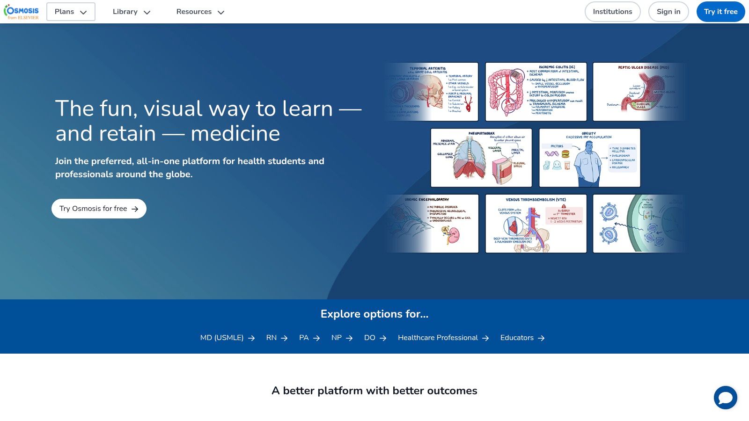This screenshot has width=749, height=421.
Task: Click the 'Join the preferred, all-in-one platform' subtitle
Action: [190, 167]
